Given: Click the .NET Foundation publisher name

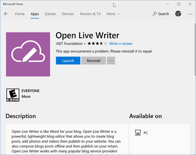Looking at the screenshot, I should [69, 43].
